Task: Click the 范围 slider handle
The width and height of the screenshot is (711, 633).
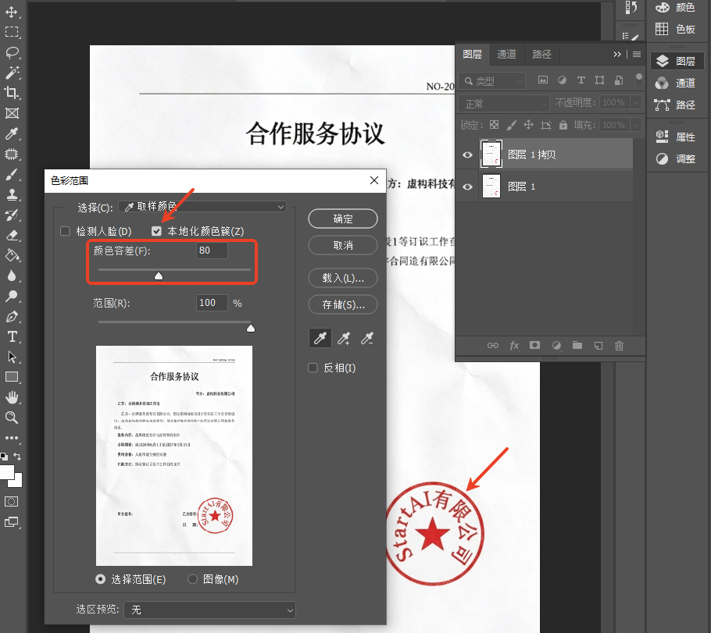Action: coord(251,329)
